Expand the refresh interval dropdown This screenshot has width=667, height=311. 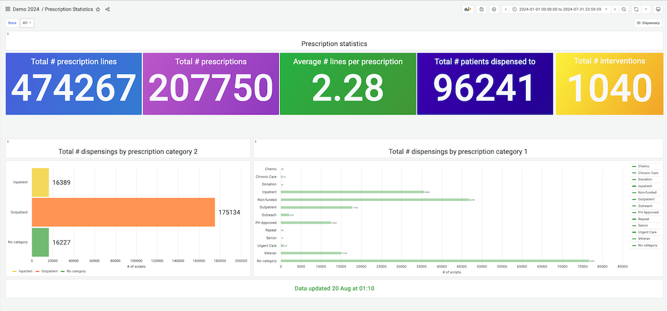click(x=646, y=9)
